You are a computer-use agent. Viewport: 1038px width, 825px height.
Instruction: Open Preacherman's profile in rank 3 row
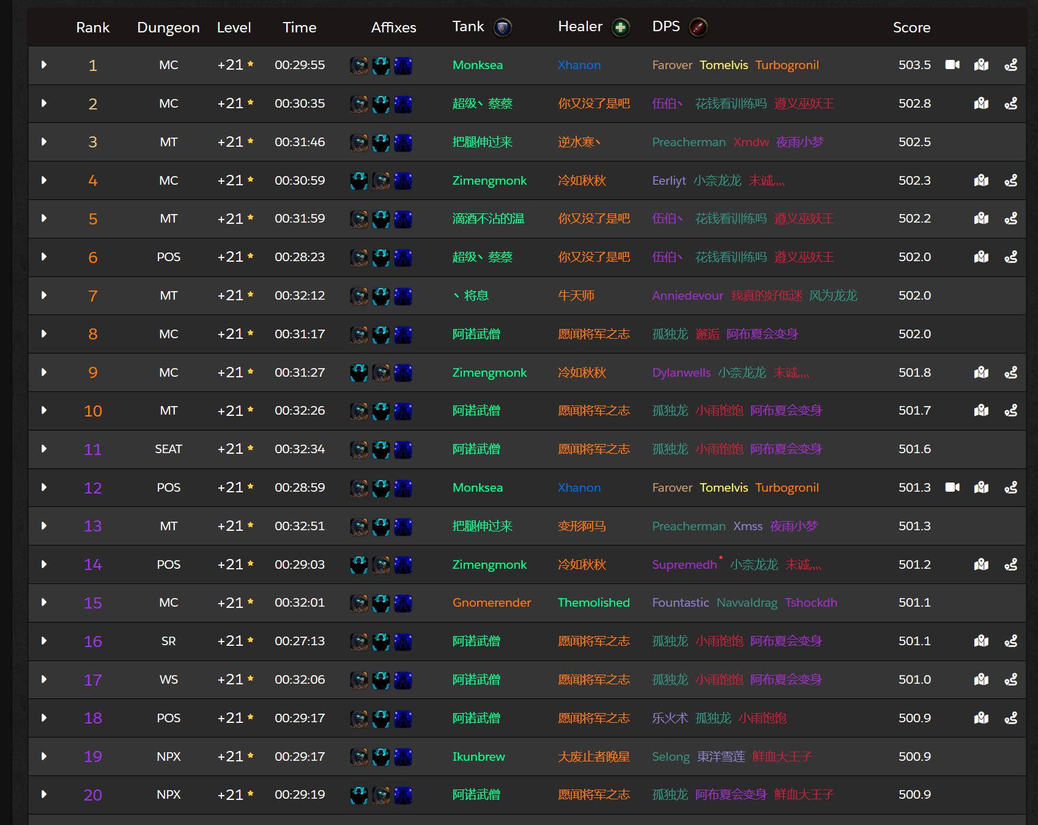tap(689, 142)
